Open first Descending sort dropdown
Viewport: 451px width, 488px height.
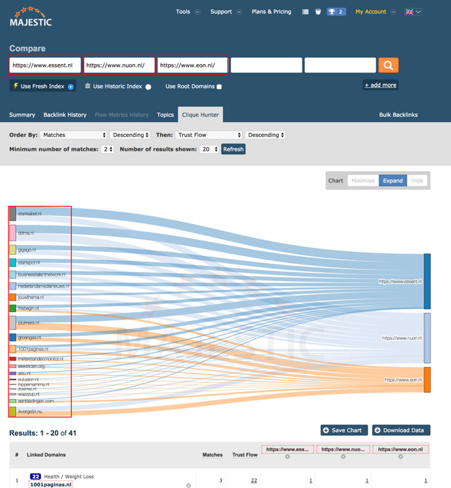tap(130, 135)
